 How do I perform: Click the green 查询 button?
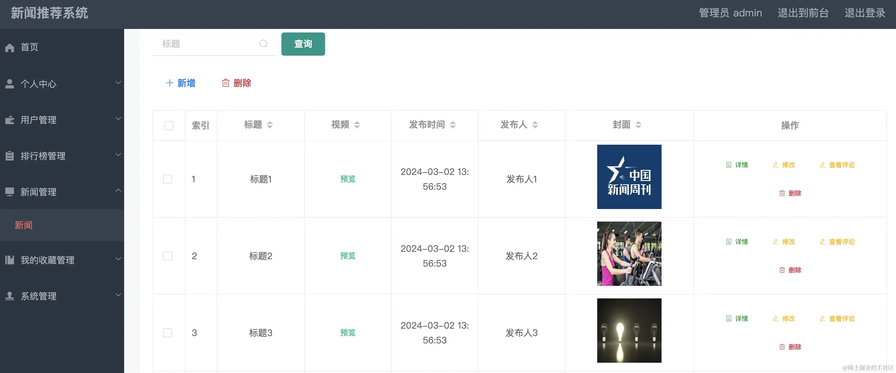303,44
